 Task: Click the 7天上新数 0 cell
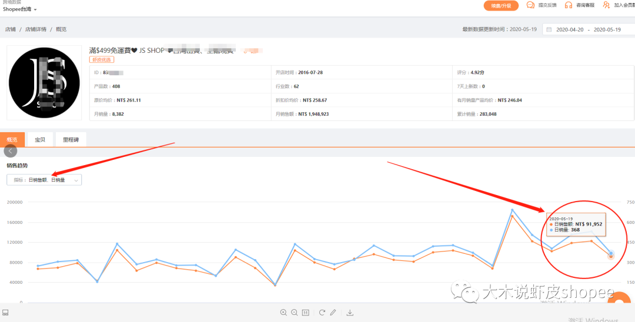point(543,86)
